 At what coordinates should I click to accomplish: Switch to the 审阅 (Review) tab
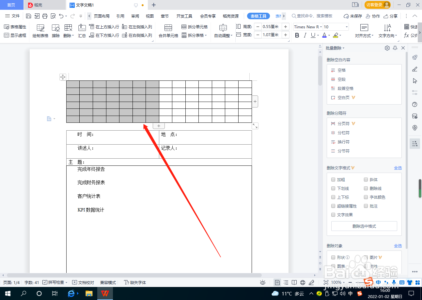pos(135,16)
